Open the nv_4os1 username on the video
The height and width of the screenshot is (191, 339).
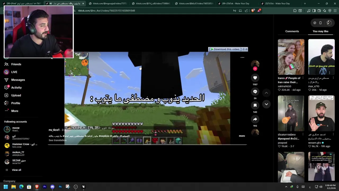point(54,130)
